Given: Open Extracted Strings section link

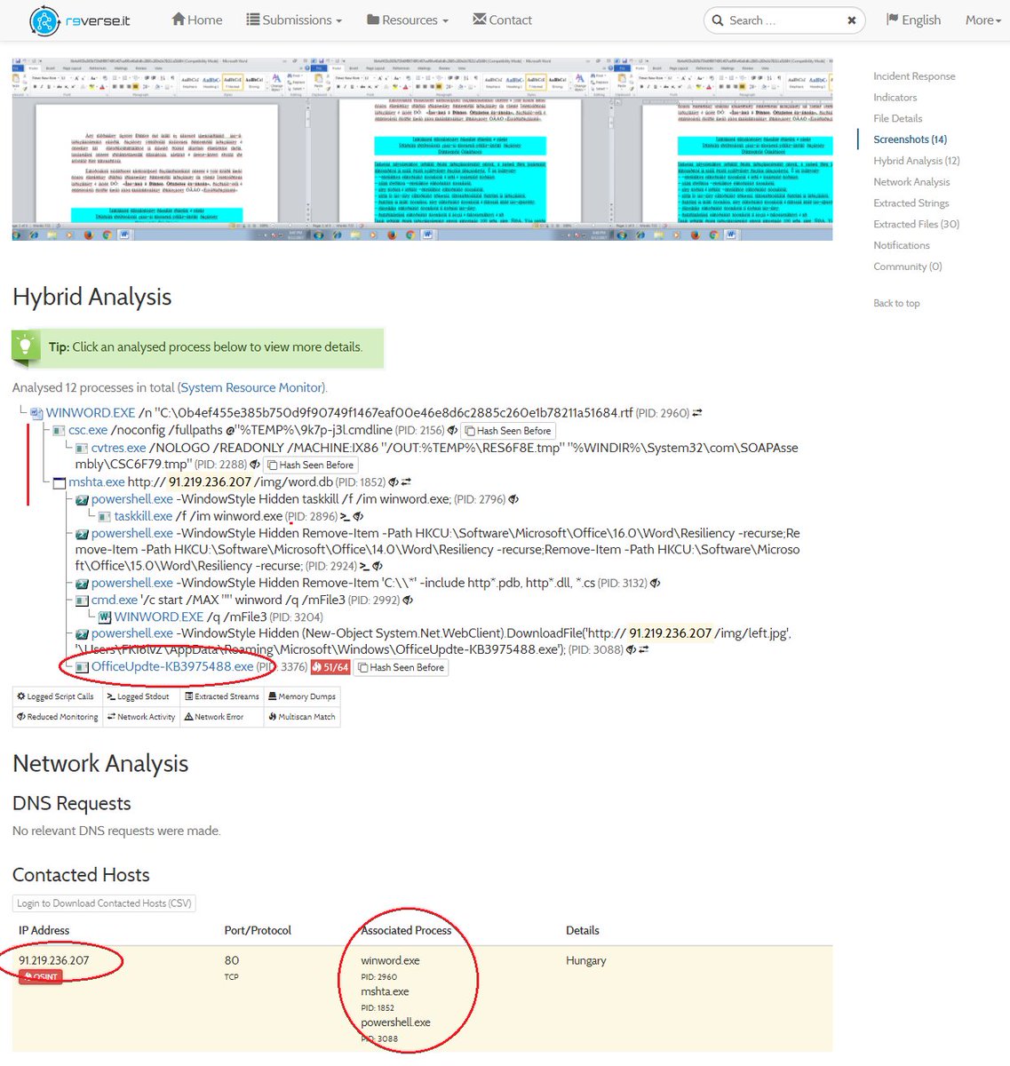Looking at the screenshot, I should 911,203.
